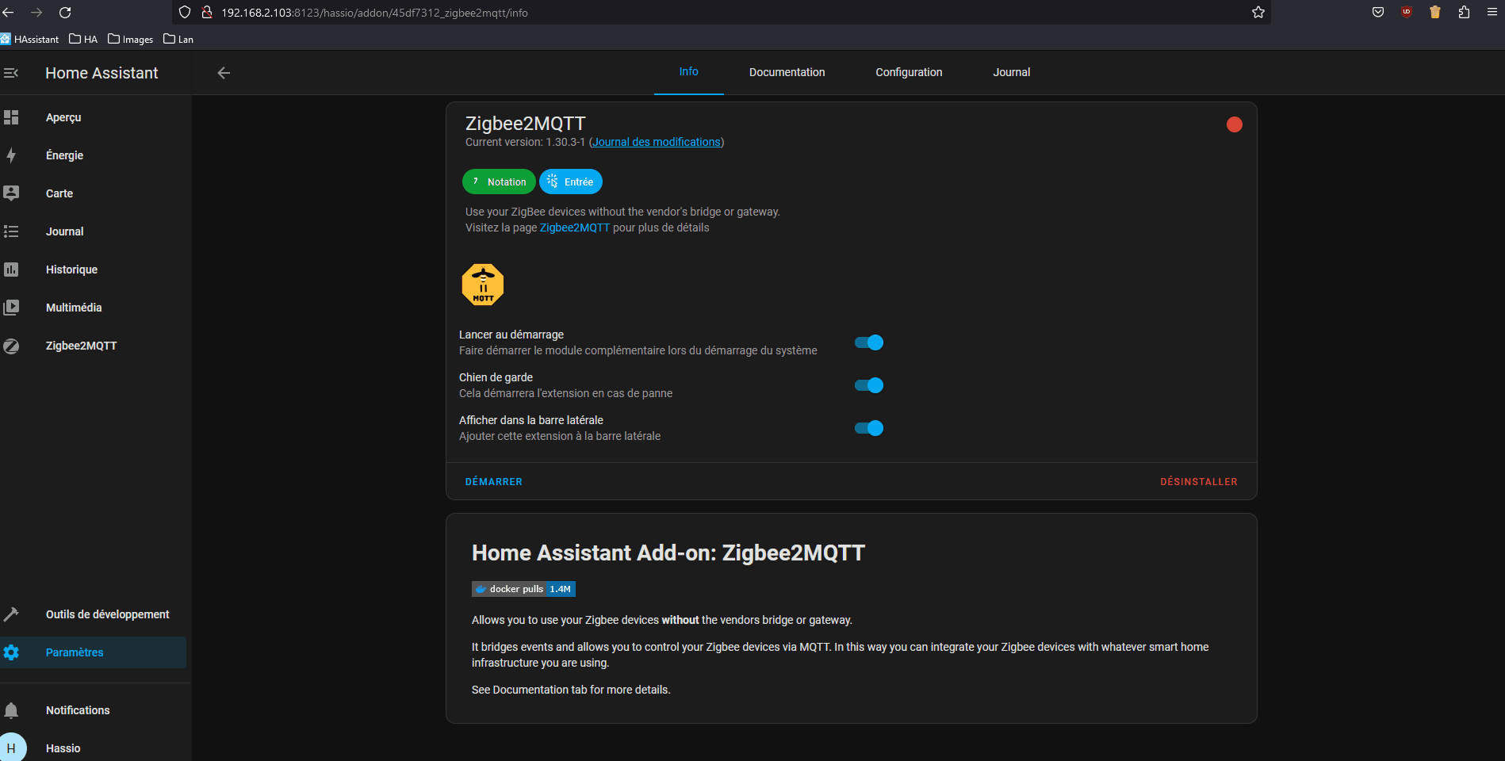The width and height of the screenshot is (1505, 761).
Task: Click the Multimédia play icon
Action: [x=11, y=308]
